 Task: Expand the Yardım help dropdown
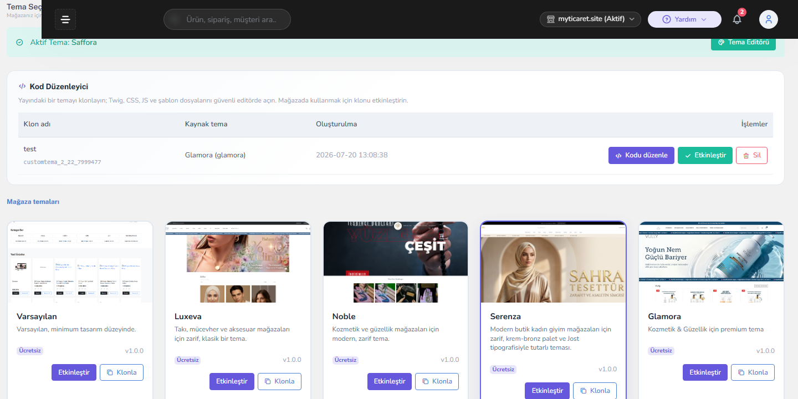tap(684, 19)
